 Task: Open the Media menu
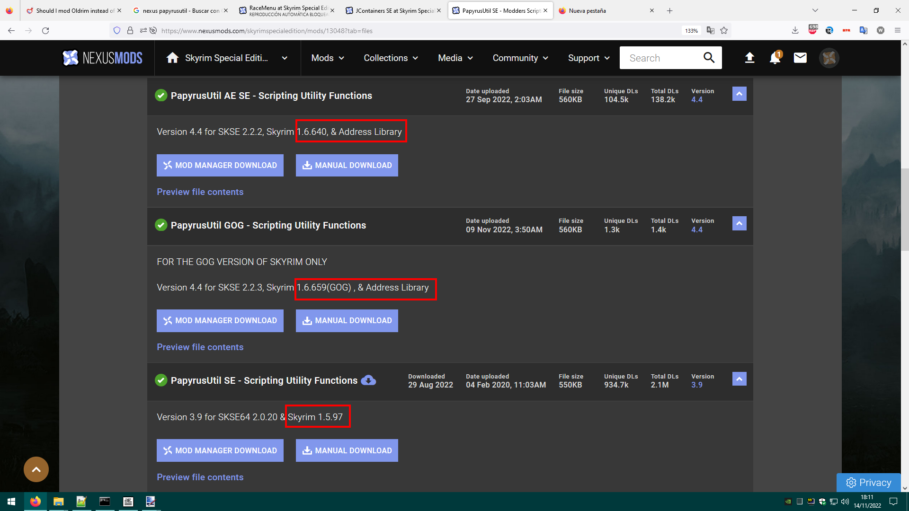tap(455, 58)
